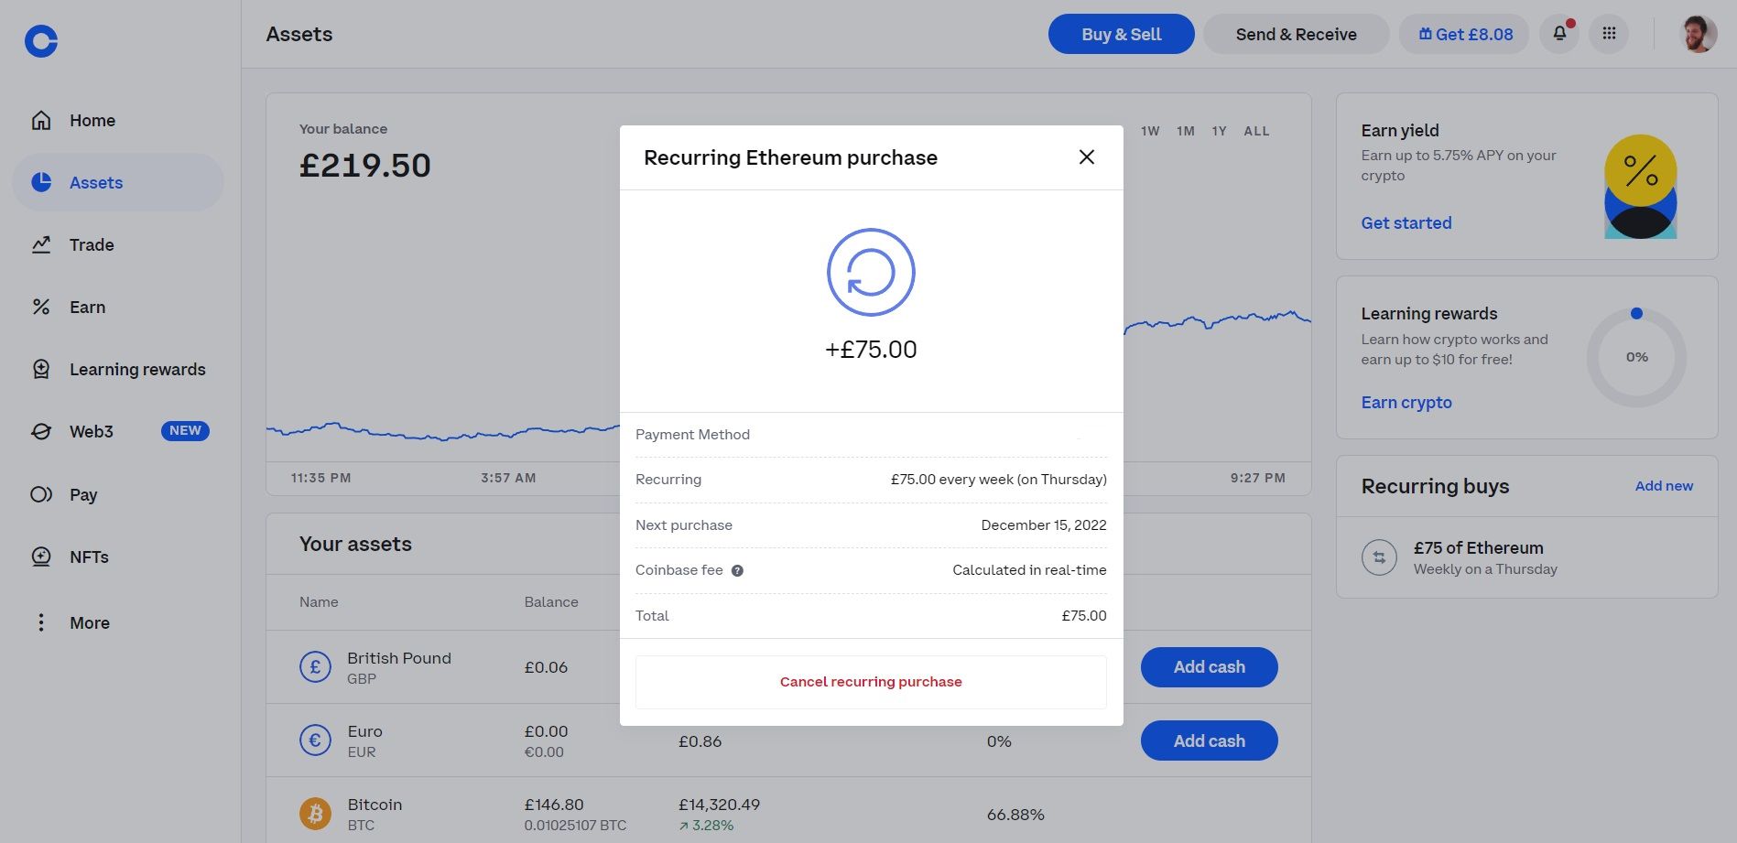Click the Earn percent icon in sidebar

point(41,307)
